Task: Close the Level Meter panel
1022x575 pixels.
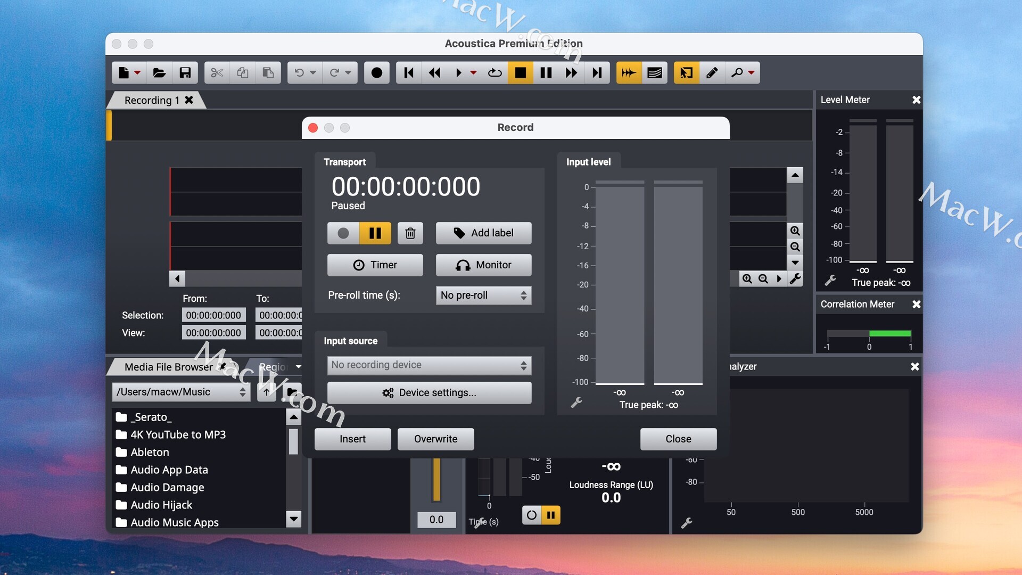Action: 916,100
